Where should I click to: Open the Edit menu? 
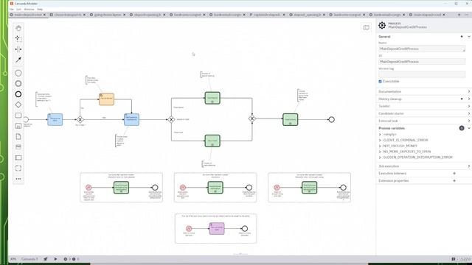point(18,10)
